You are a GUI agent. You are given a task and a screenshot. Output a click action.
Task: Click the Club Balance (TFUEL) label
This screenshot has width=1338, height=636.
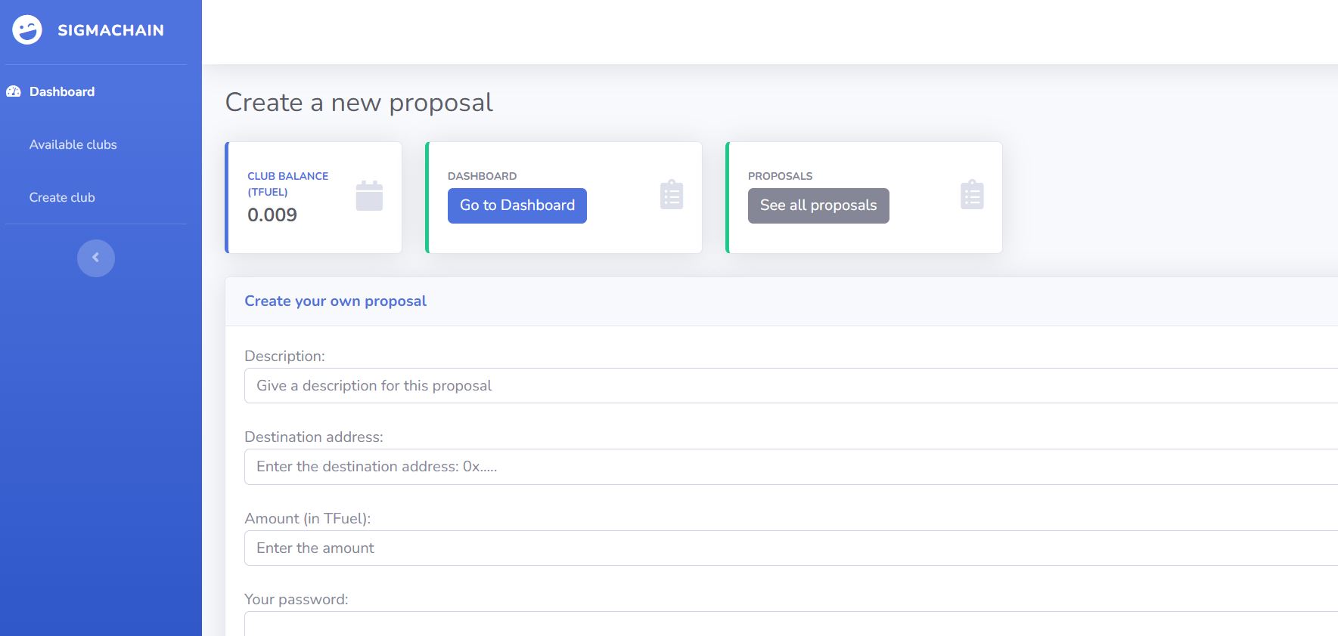[287, 184]
